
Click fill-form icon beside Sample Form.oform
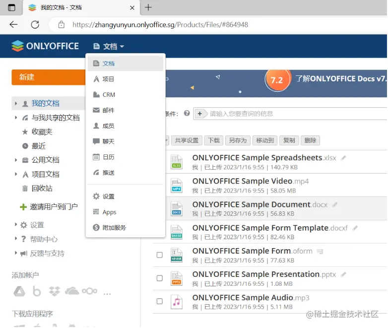(x=320, y=252)
